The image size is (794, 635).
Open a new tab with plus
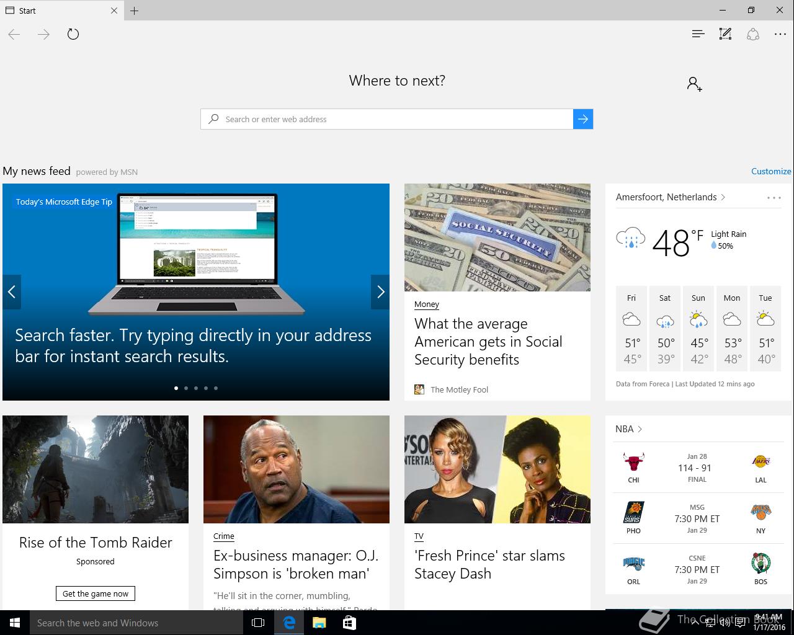pyautogui.click(x=134, y=11)
